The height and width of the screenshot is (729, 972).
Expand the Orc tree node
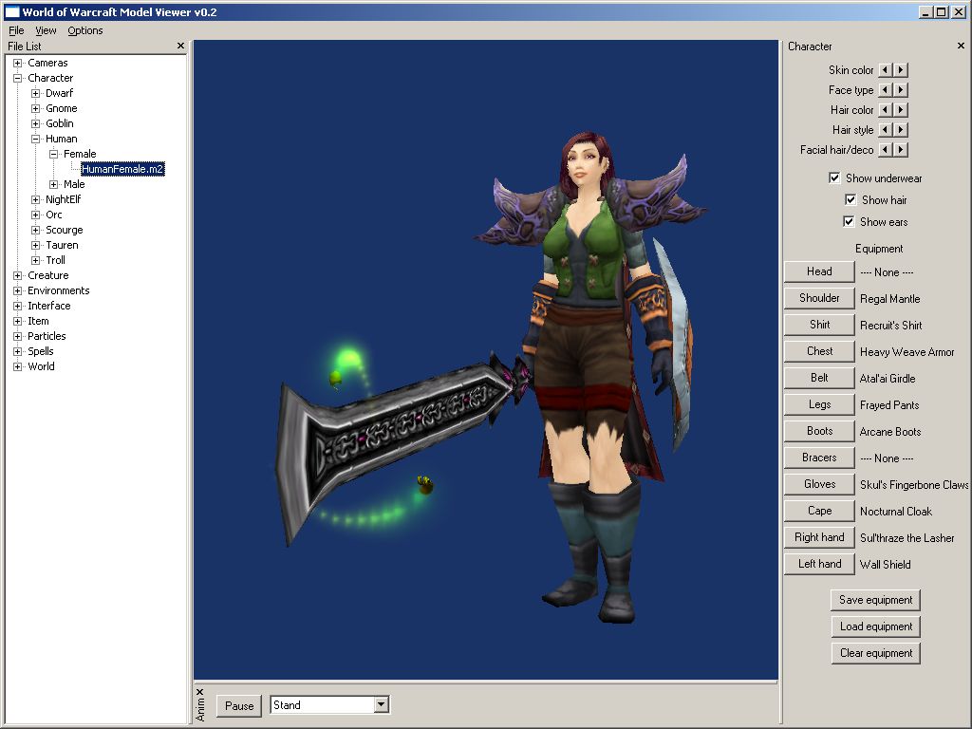point(35,215)
